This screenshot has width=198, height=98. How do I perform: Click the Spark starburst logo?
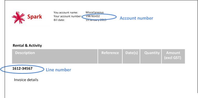18,18
